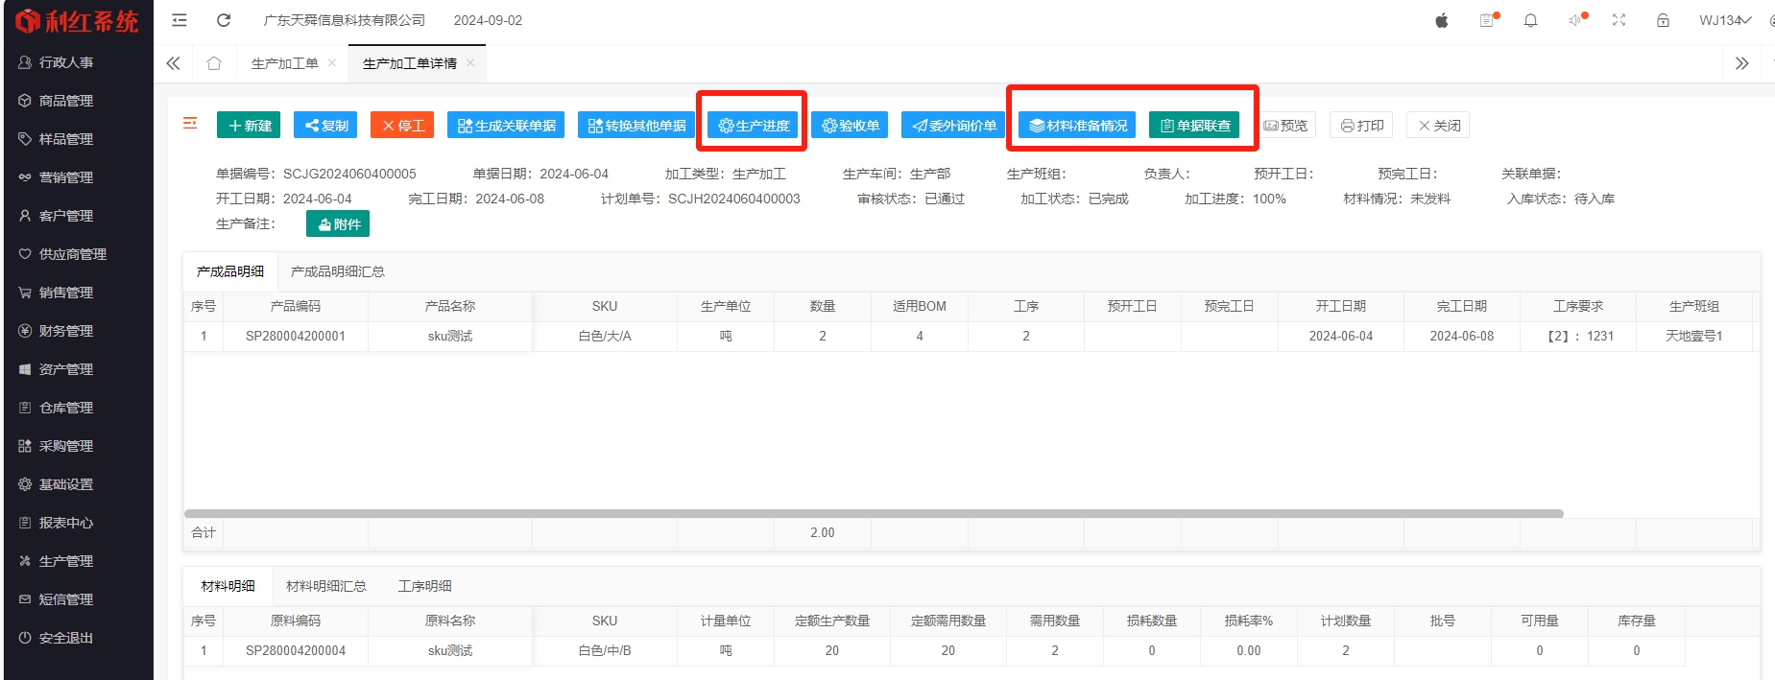1775x680 pixels.
Task: Close the 生产加工单 tab
Action: (x=332, y=63)
